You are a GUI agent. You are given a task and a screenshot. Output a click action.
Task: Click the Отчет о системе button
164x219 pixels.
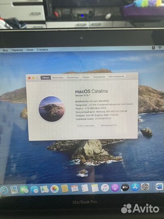[x=87, y=126]
